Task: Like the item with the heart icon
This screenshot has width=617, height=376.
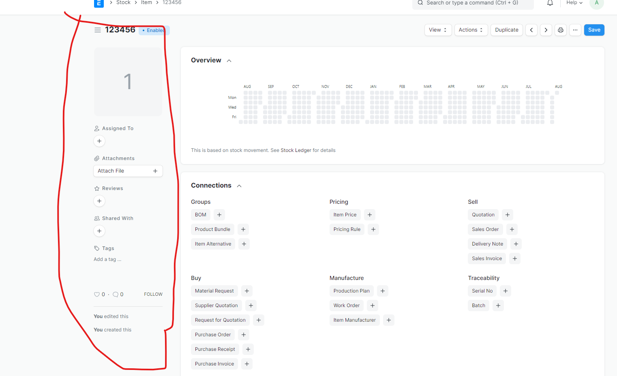Action: 96,294
